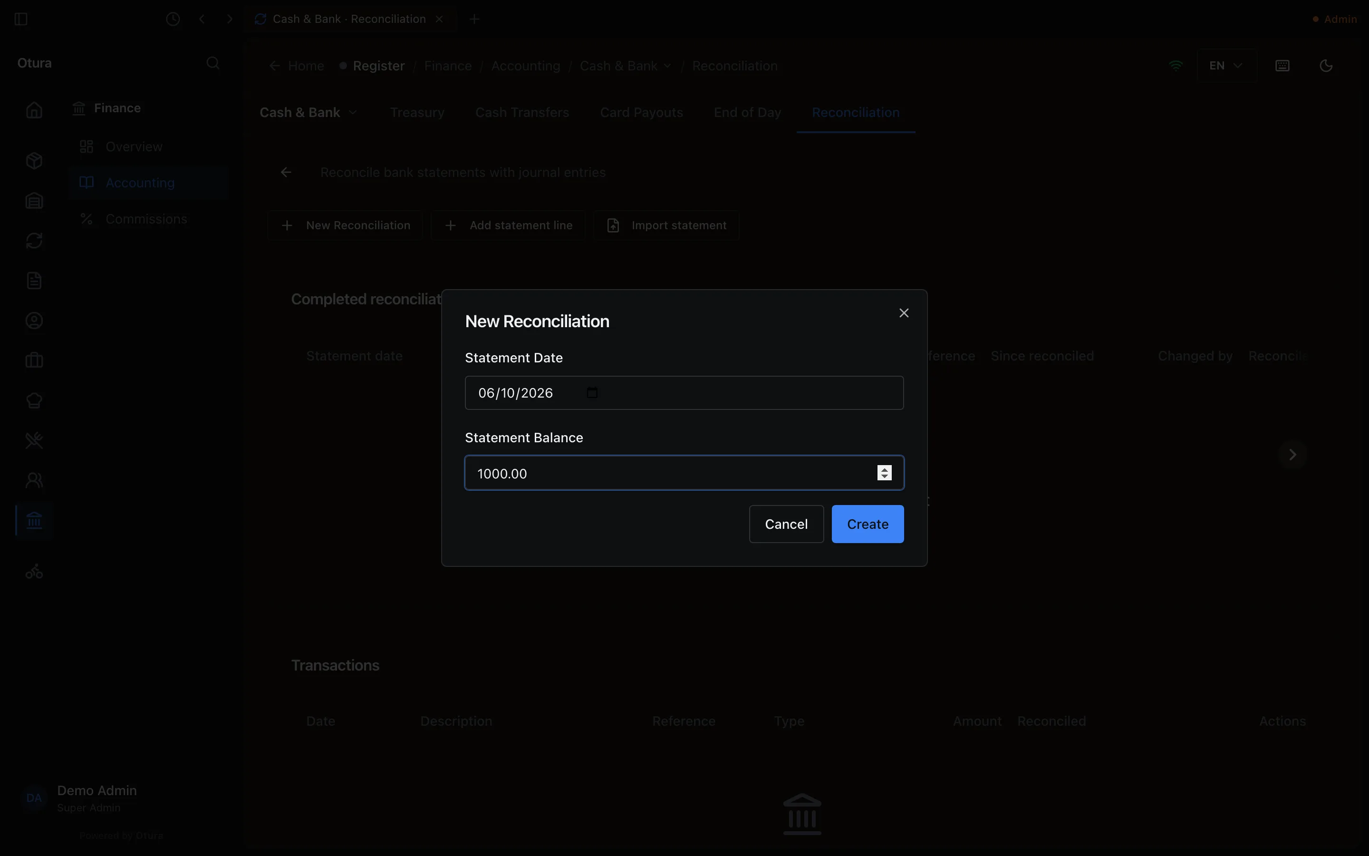Click the Create button
This screenshot has height=856, width=1369.
click(x=867, y=524)
